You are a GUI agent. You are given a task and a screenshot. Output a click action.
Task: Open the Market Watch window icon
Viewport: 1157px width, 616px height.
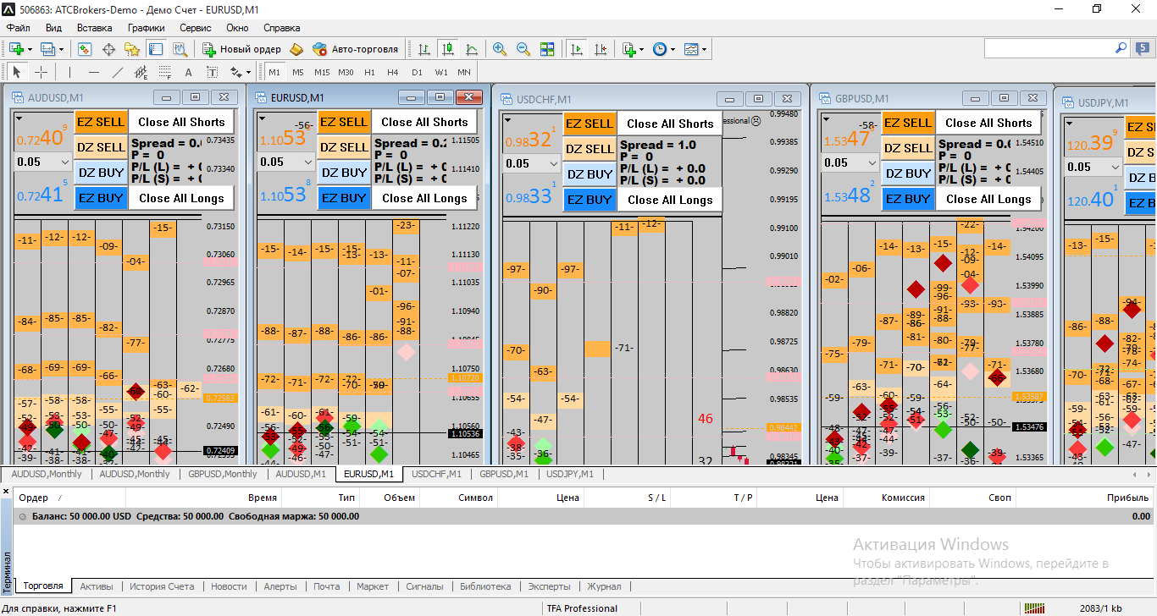[85, 49]
